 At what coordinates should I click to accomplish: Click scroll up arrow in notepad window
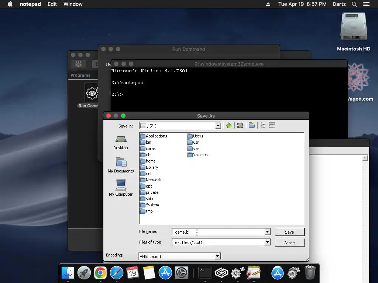pyautogui.click(x=365, y=158)
